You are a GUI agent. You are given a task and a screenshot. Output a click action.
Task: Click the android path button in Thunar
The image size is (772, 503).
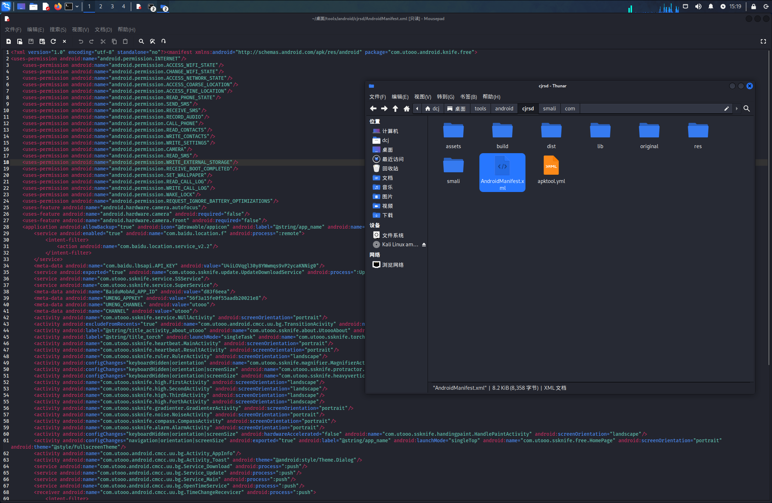(504, 109)
